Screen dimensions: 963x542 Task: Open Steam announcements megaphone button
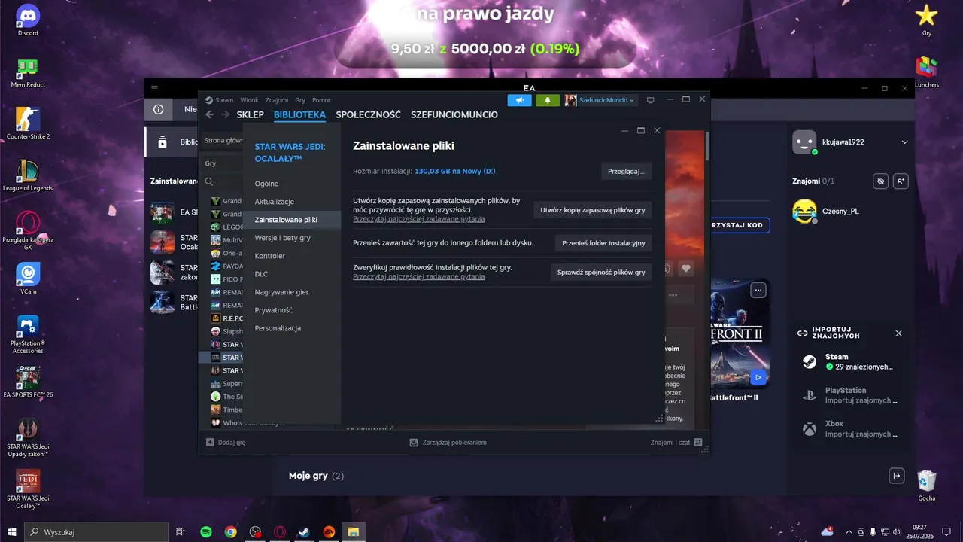pos(519,100)
